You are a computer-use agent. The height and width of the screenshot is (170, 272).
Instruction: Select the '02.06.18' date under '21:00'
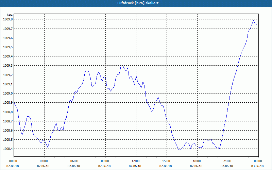pyautogui.click(x=227, y=166)
